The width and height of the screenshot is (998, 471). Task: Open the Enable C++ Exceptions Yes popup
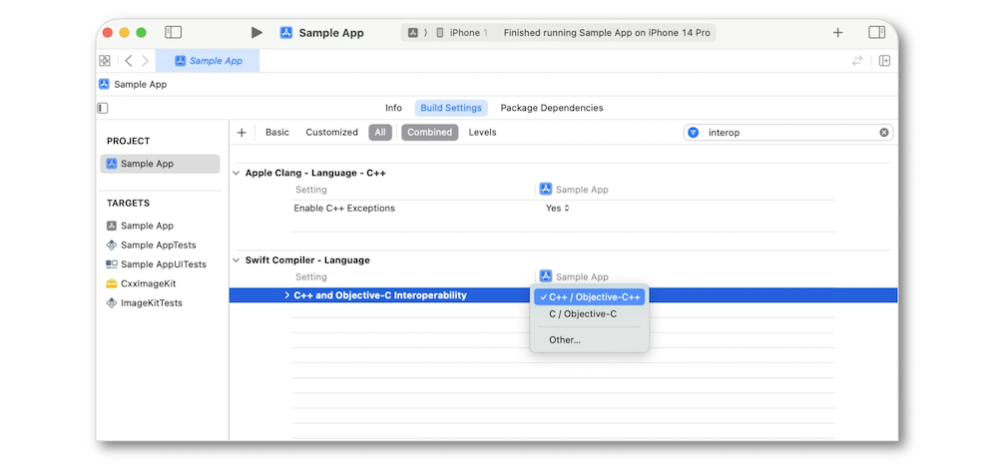pos(558,209)
